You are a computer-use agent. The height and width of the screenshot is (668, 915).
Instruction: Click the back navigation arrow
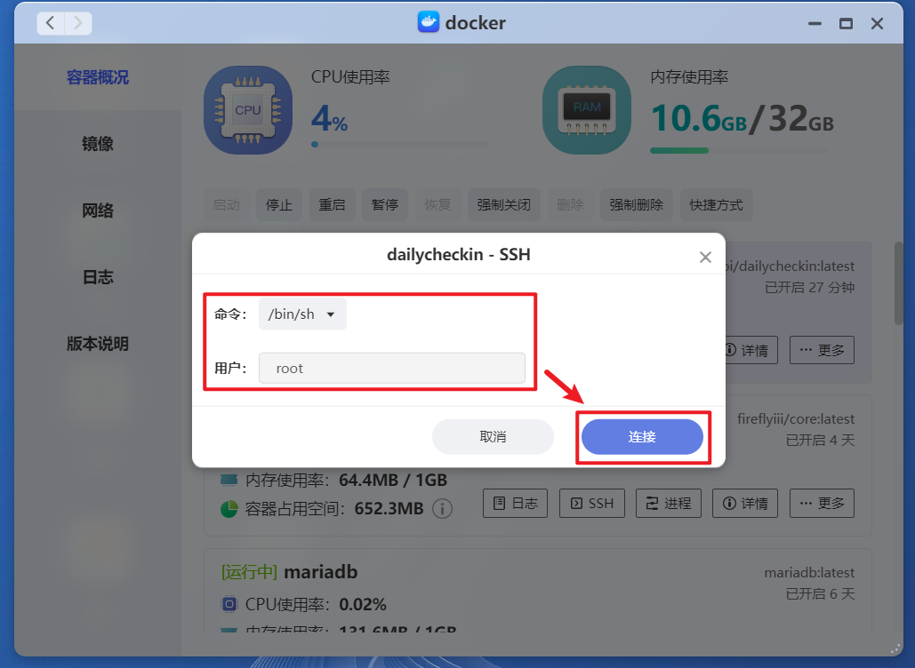(50, 23)
